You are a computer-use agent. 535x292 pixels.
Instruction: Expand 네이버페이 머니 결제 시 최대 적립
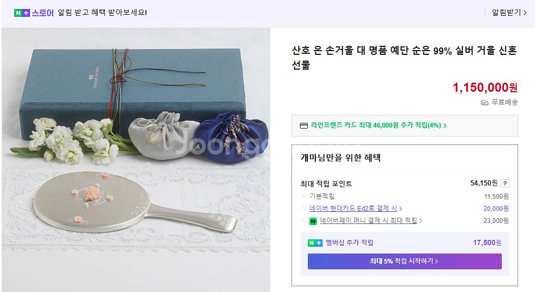coord(371,221)
